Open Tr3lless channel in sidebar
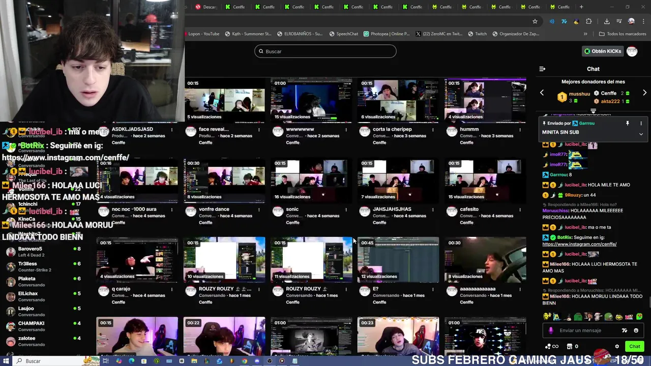 (43, 267)
